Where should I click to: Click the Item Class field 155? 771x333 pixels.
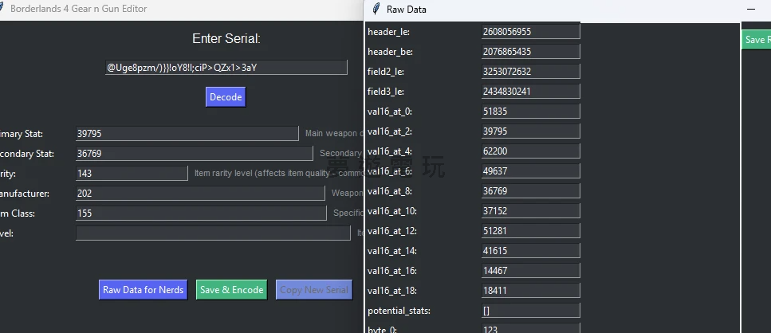[201, 214]
